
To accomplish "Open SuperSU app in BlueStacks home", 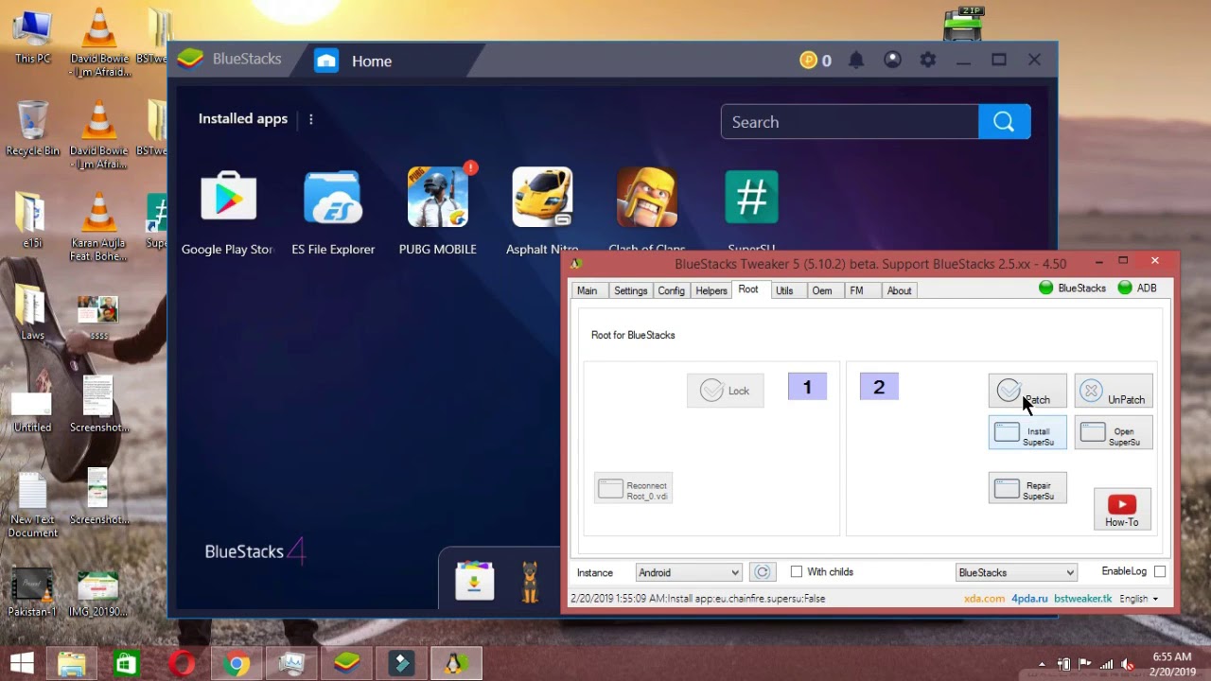I will pos(751,198).
